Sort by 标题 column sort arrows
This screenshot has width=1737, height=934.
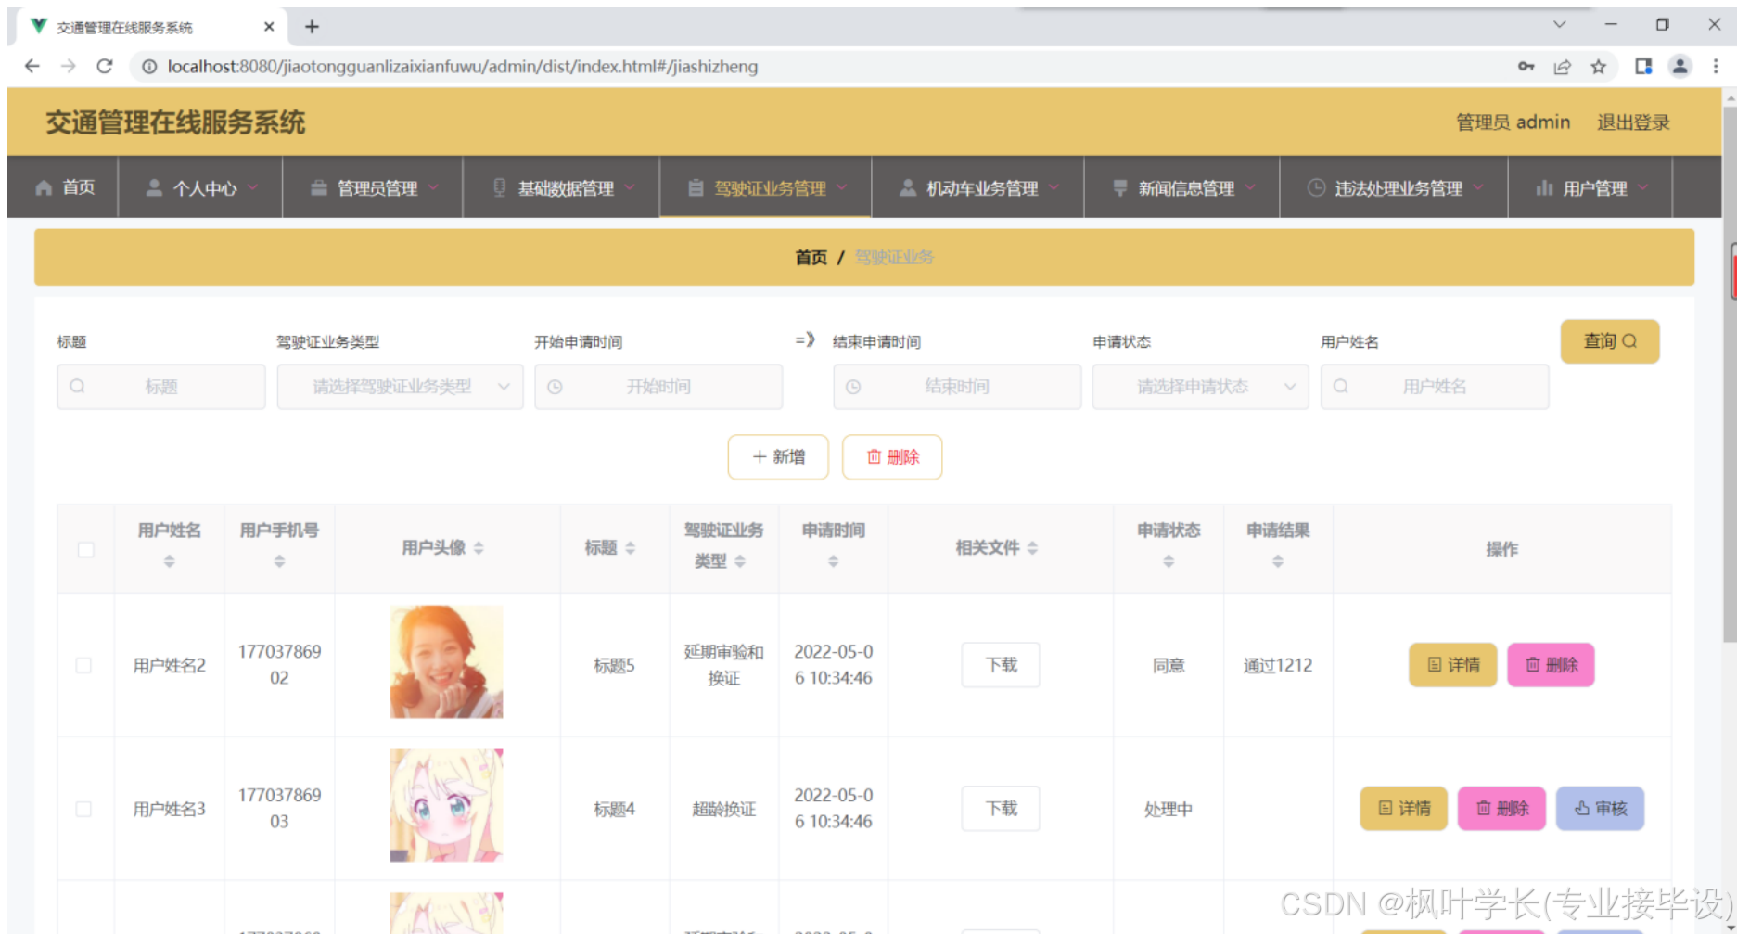pos(630,548)
